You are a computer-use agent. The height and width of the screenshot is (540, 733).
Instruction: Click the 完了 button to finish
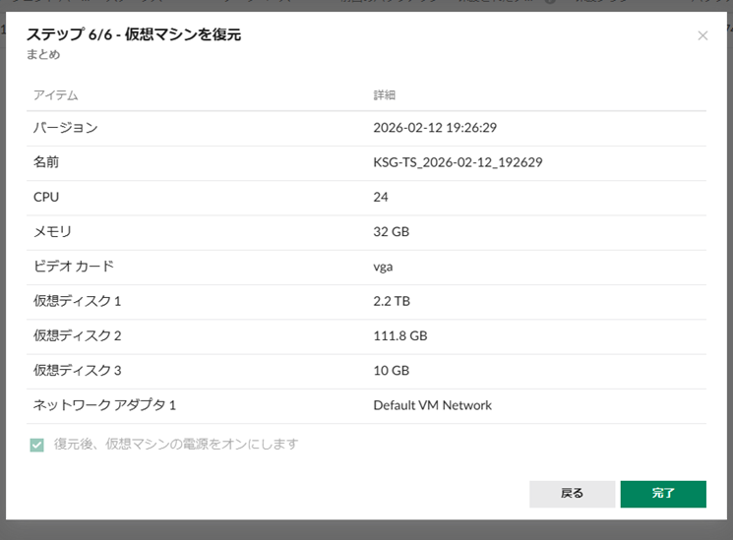[x=663, y=494]
